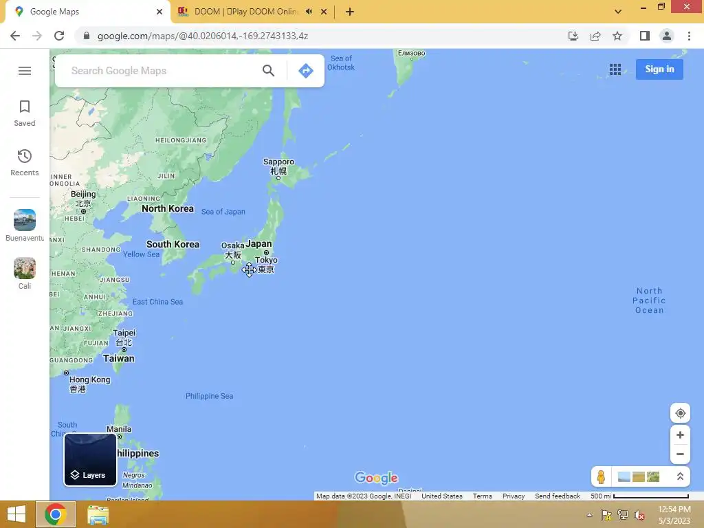Image resolution: width=704 pixels, height=528 pixels.
Task: Open the Chrome profile avatar
Action: [x=667, y=36]
